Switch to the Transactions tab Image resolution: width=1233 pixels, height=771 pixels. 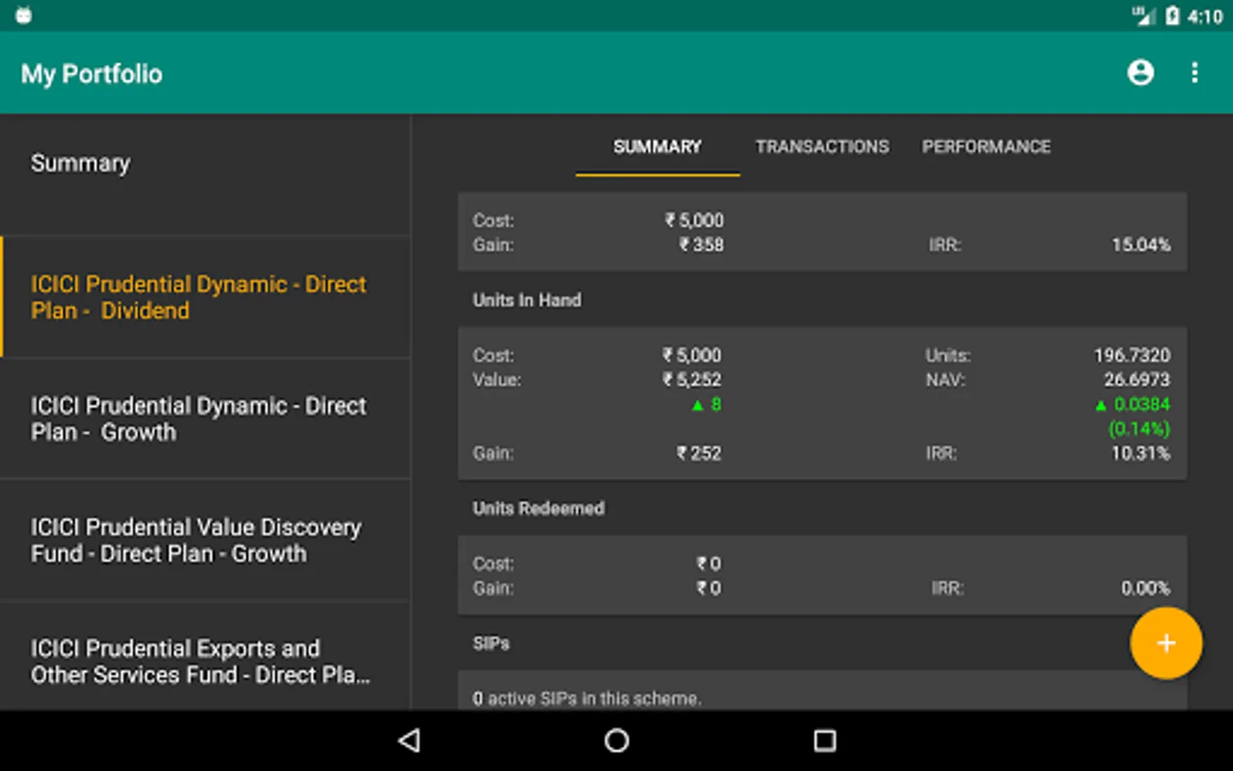point(822,146)
